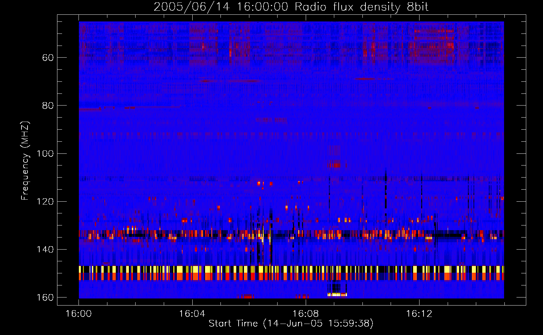The image size is (543, 335).
Task: Click the plot title '2005/06/14 16:00:00 Radio flux density 8bit'
Action: click(x=291, y=7)
